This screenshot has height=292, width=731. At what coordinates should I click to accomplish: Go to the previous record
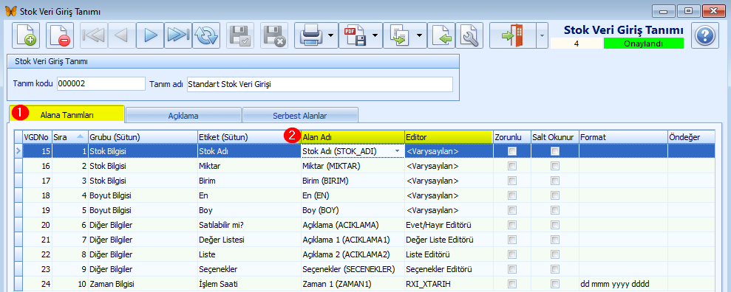pos(122,35)
